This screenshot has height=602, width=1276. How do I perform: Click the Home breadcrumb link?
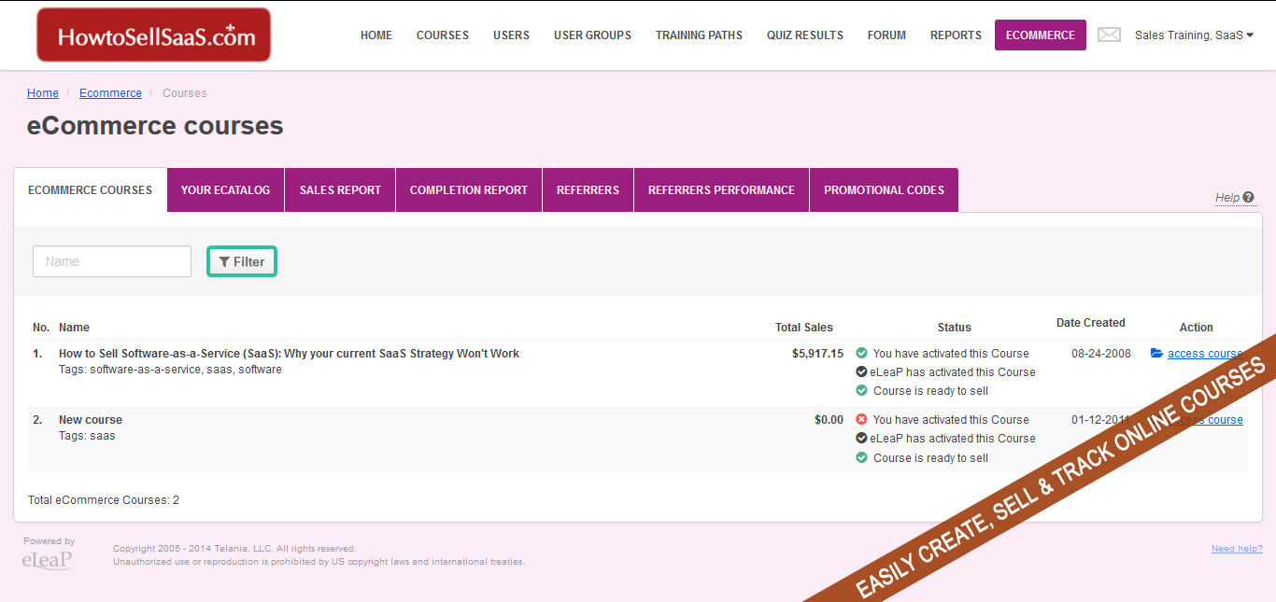43,93
